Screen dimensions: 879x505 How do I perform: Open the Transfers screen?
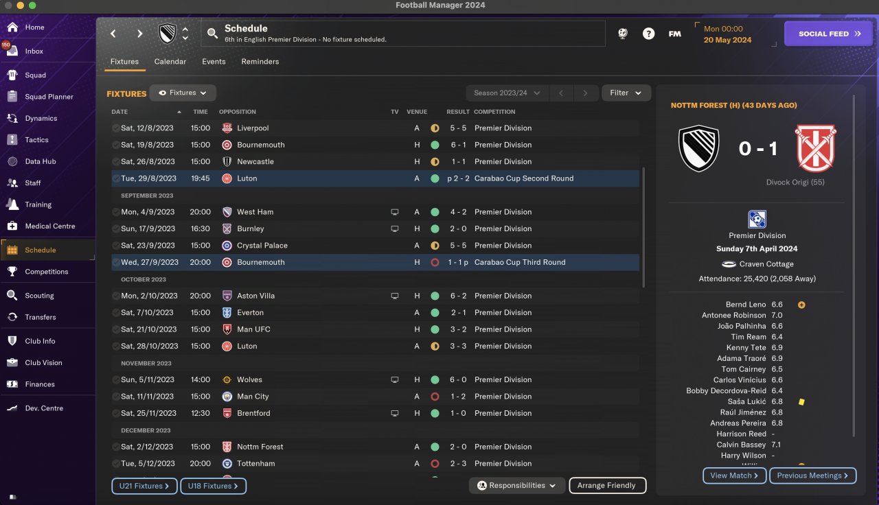pyautogui.click(x=41, y=317)
